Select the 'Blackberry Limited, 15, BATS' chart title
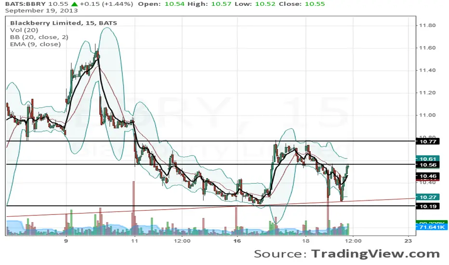This screenshot has width=449, height=265. (64, 23)
